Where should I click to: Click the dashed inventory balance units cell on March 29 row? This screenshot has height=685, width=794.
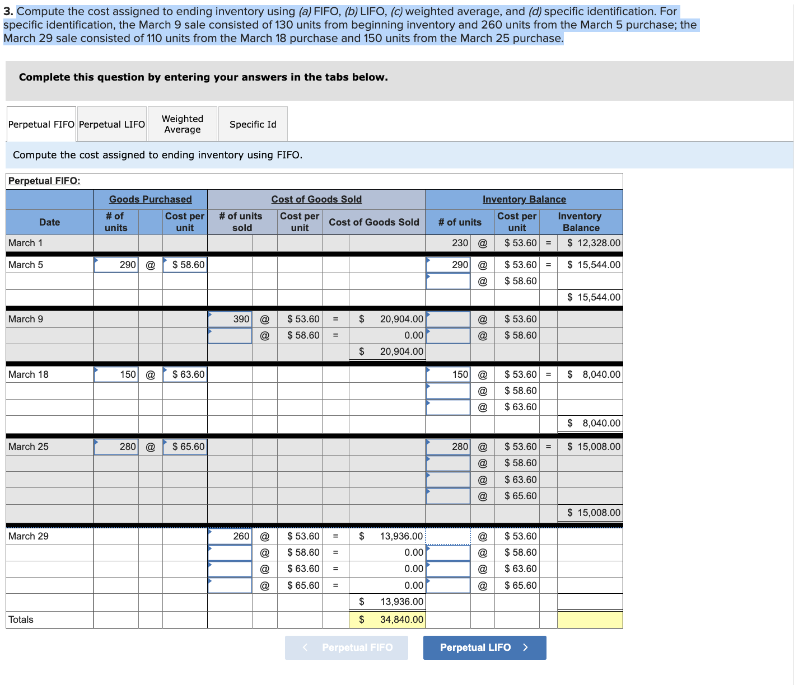coord(448,536)
